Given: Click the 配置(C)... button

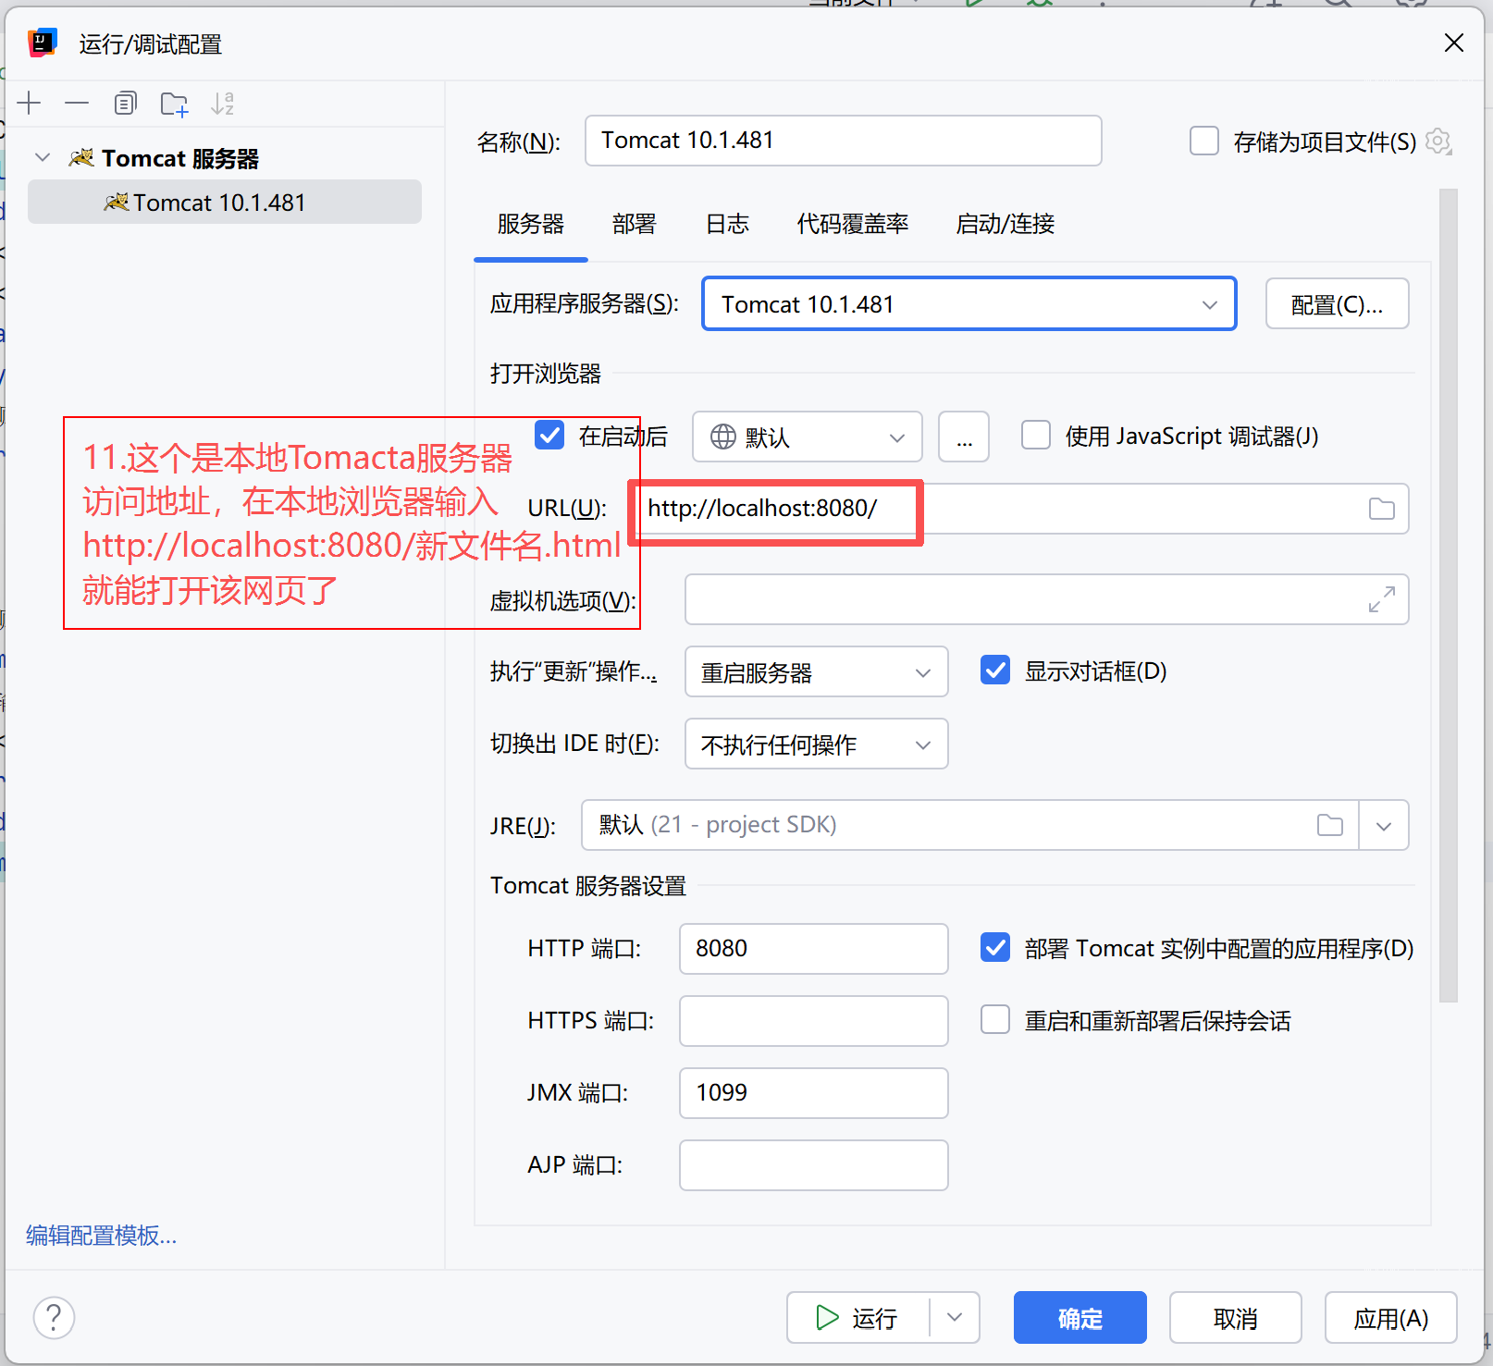Looking at the screenshot, I should point(1337,303).
